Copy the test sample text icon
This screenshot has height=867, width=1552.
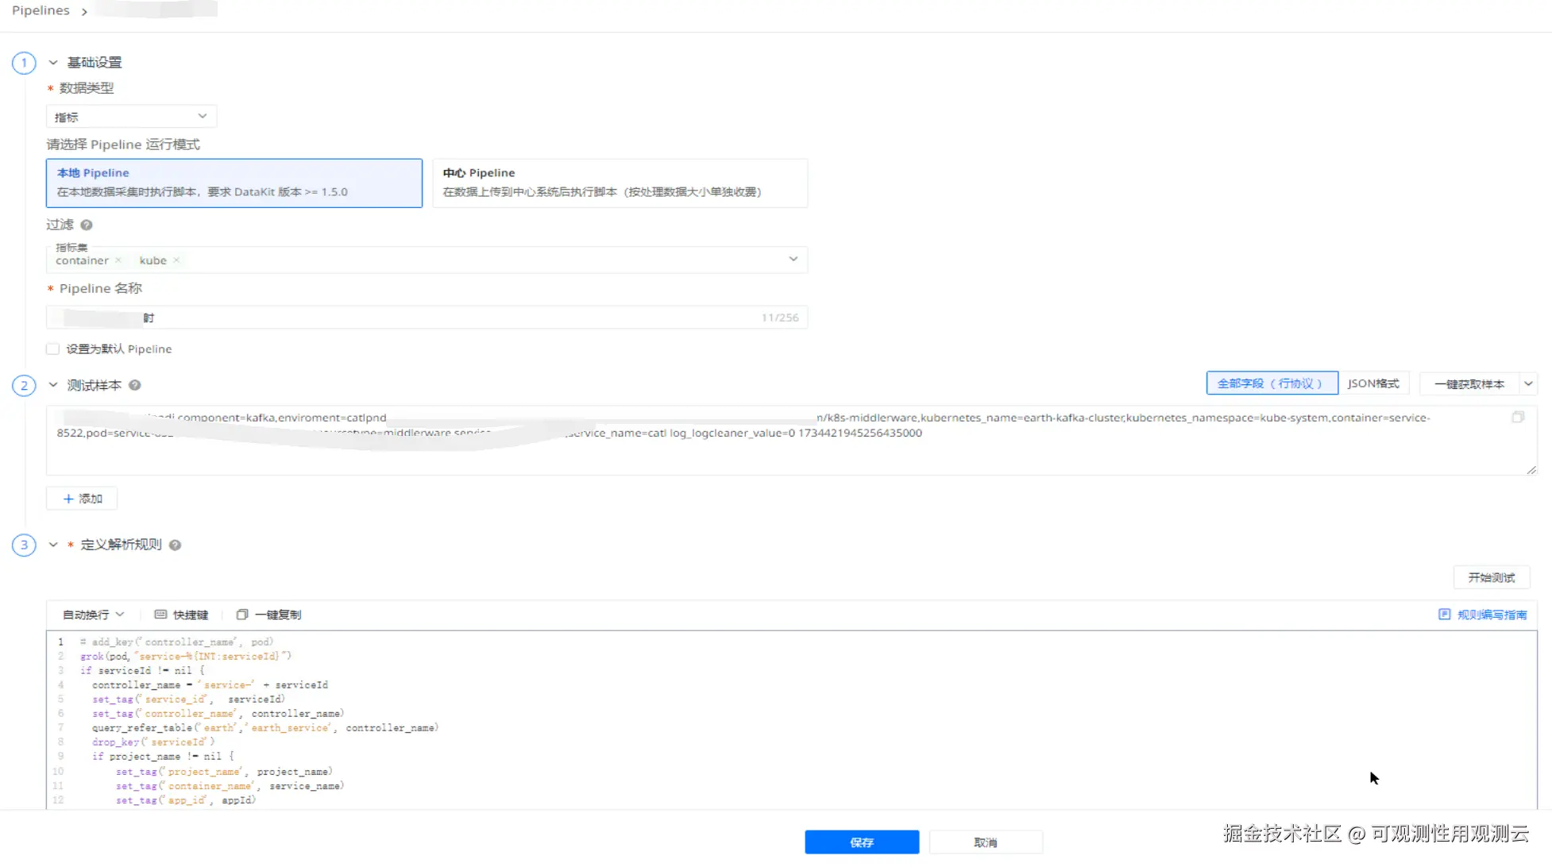click(x=1518, y=418)
